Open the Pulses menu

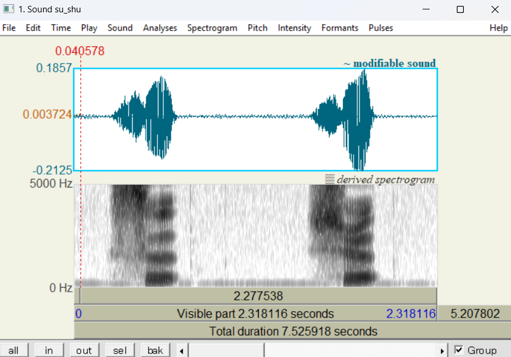(381, 28)
